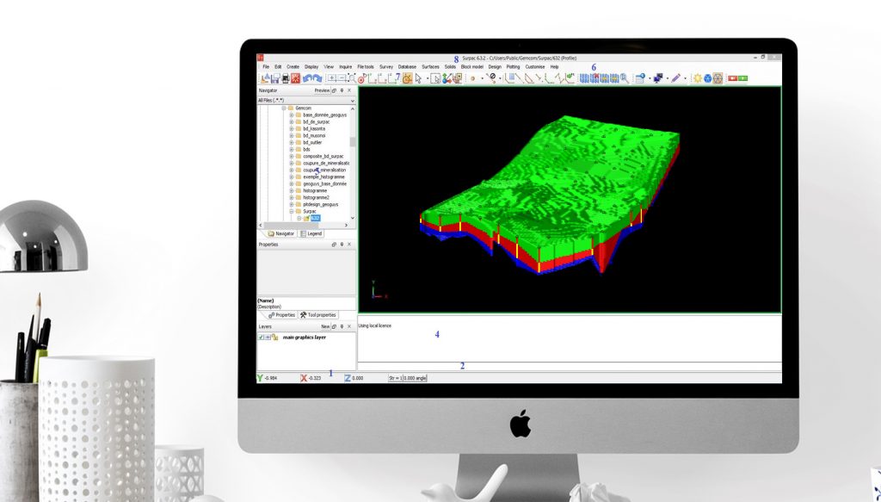Click the New button in the Layers panel
Image resolution: width=881 pixels, height=502 pixels.
(326, 326)
